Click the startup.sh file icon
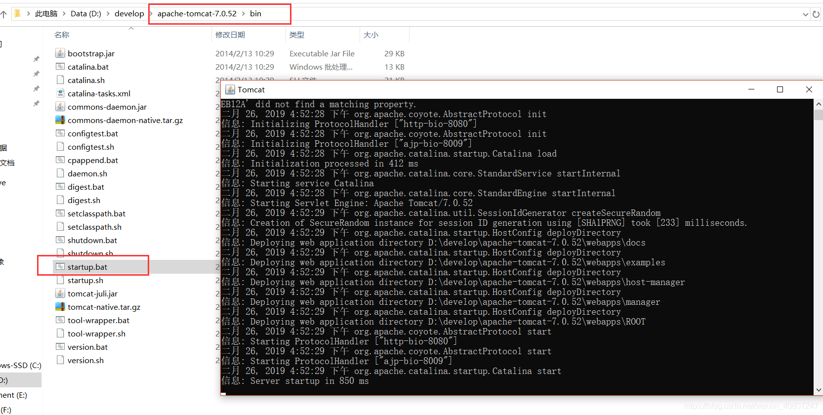The image size is (823, 415). click(60, 280)
